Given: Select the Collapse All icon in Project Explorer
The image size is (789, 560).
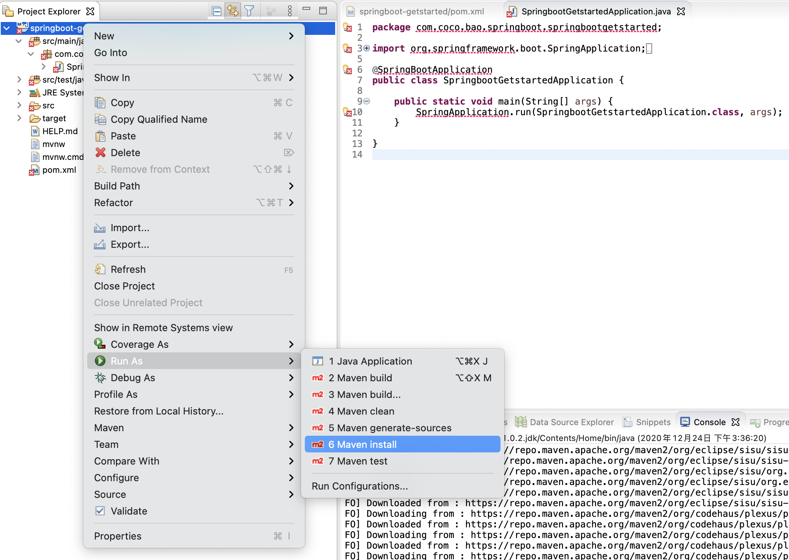Looking at the screenshot, I should click(x=216, y=11).
